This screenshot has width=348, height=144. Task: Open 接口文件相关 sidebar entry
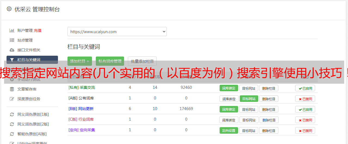click(29, 50)
